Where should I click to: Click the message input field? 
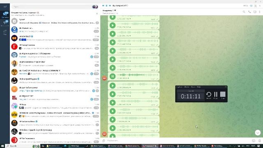click(179, 141)
